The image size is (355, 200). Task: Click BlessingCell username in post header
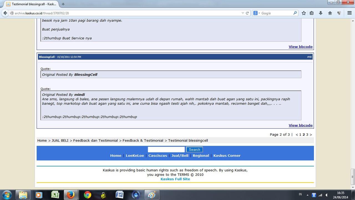(x=47, y=57)
